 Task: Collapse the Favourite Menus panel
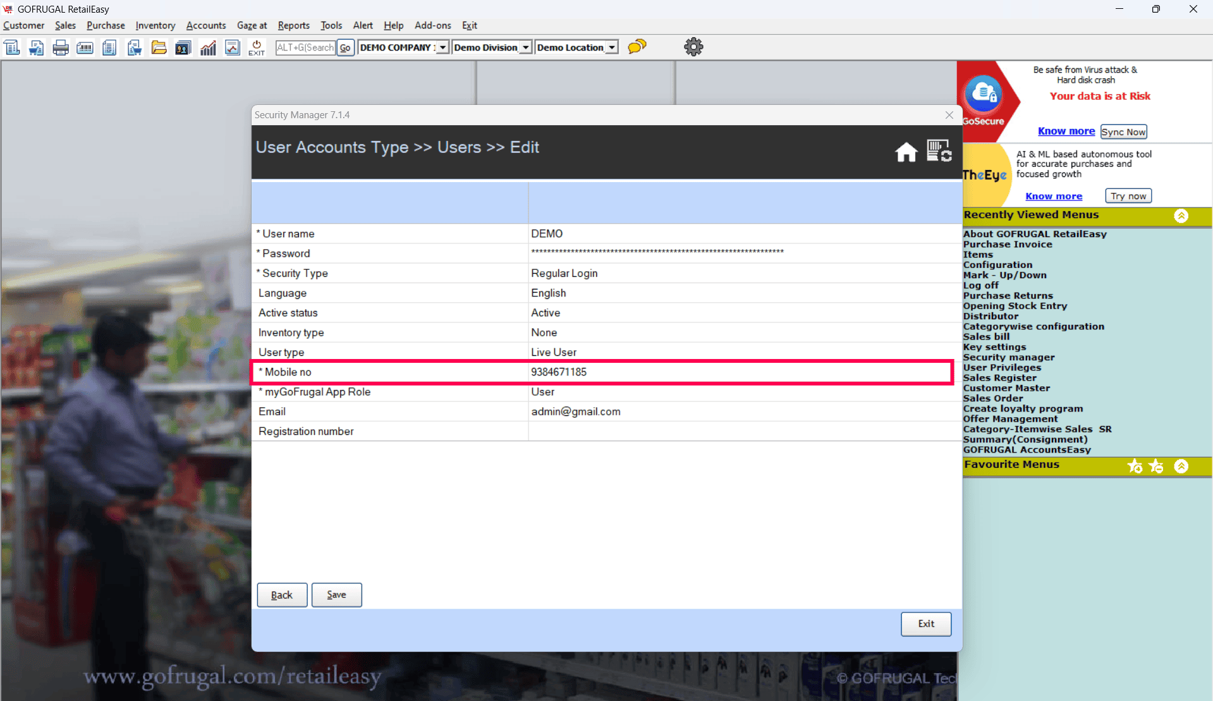(1181, 466)
